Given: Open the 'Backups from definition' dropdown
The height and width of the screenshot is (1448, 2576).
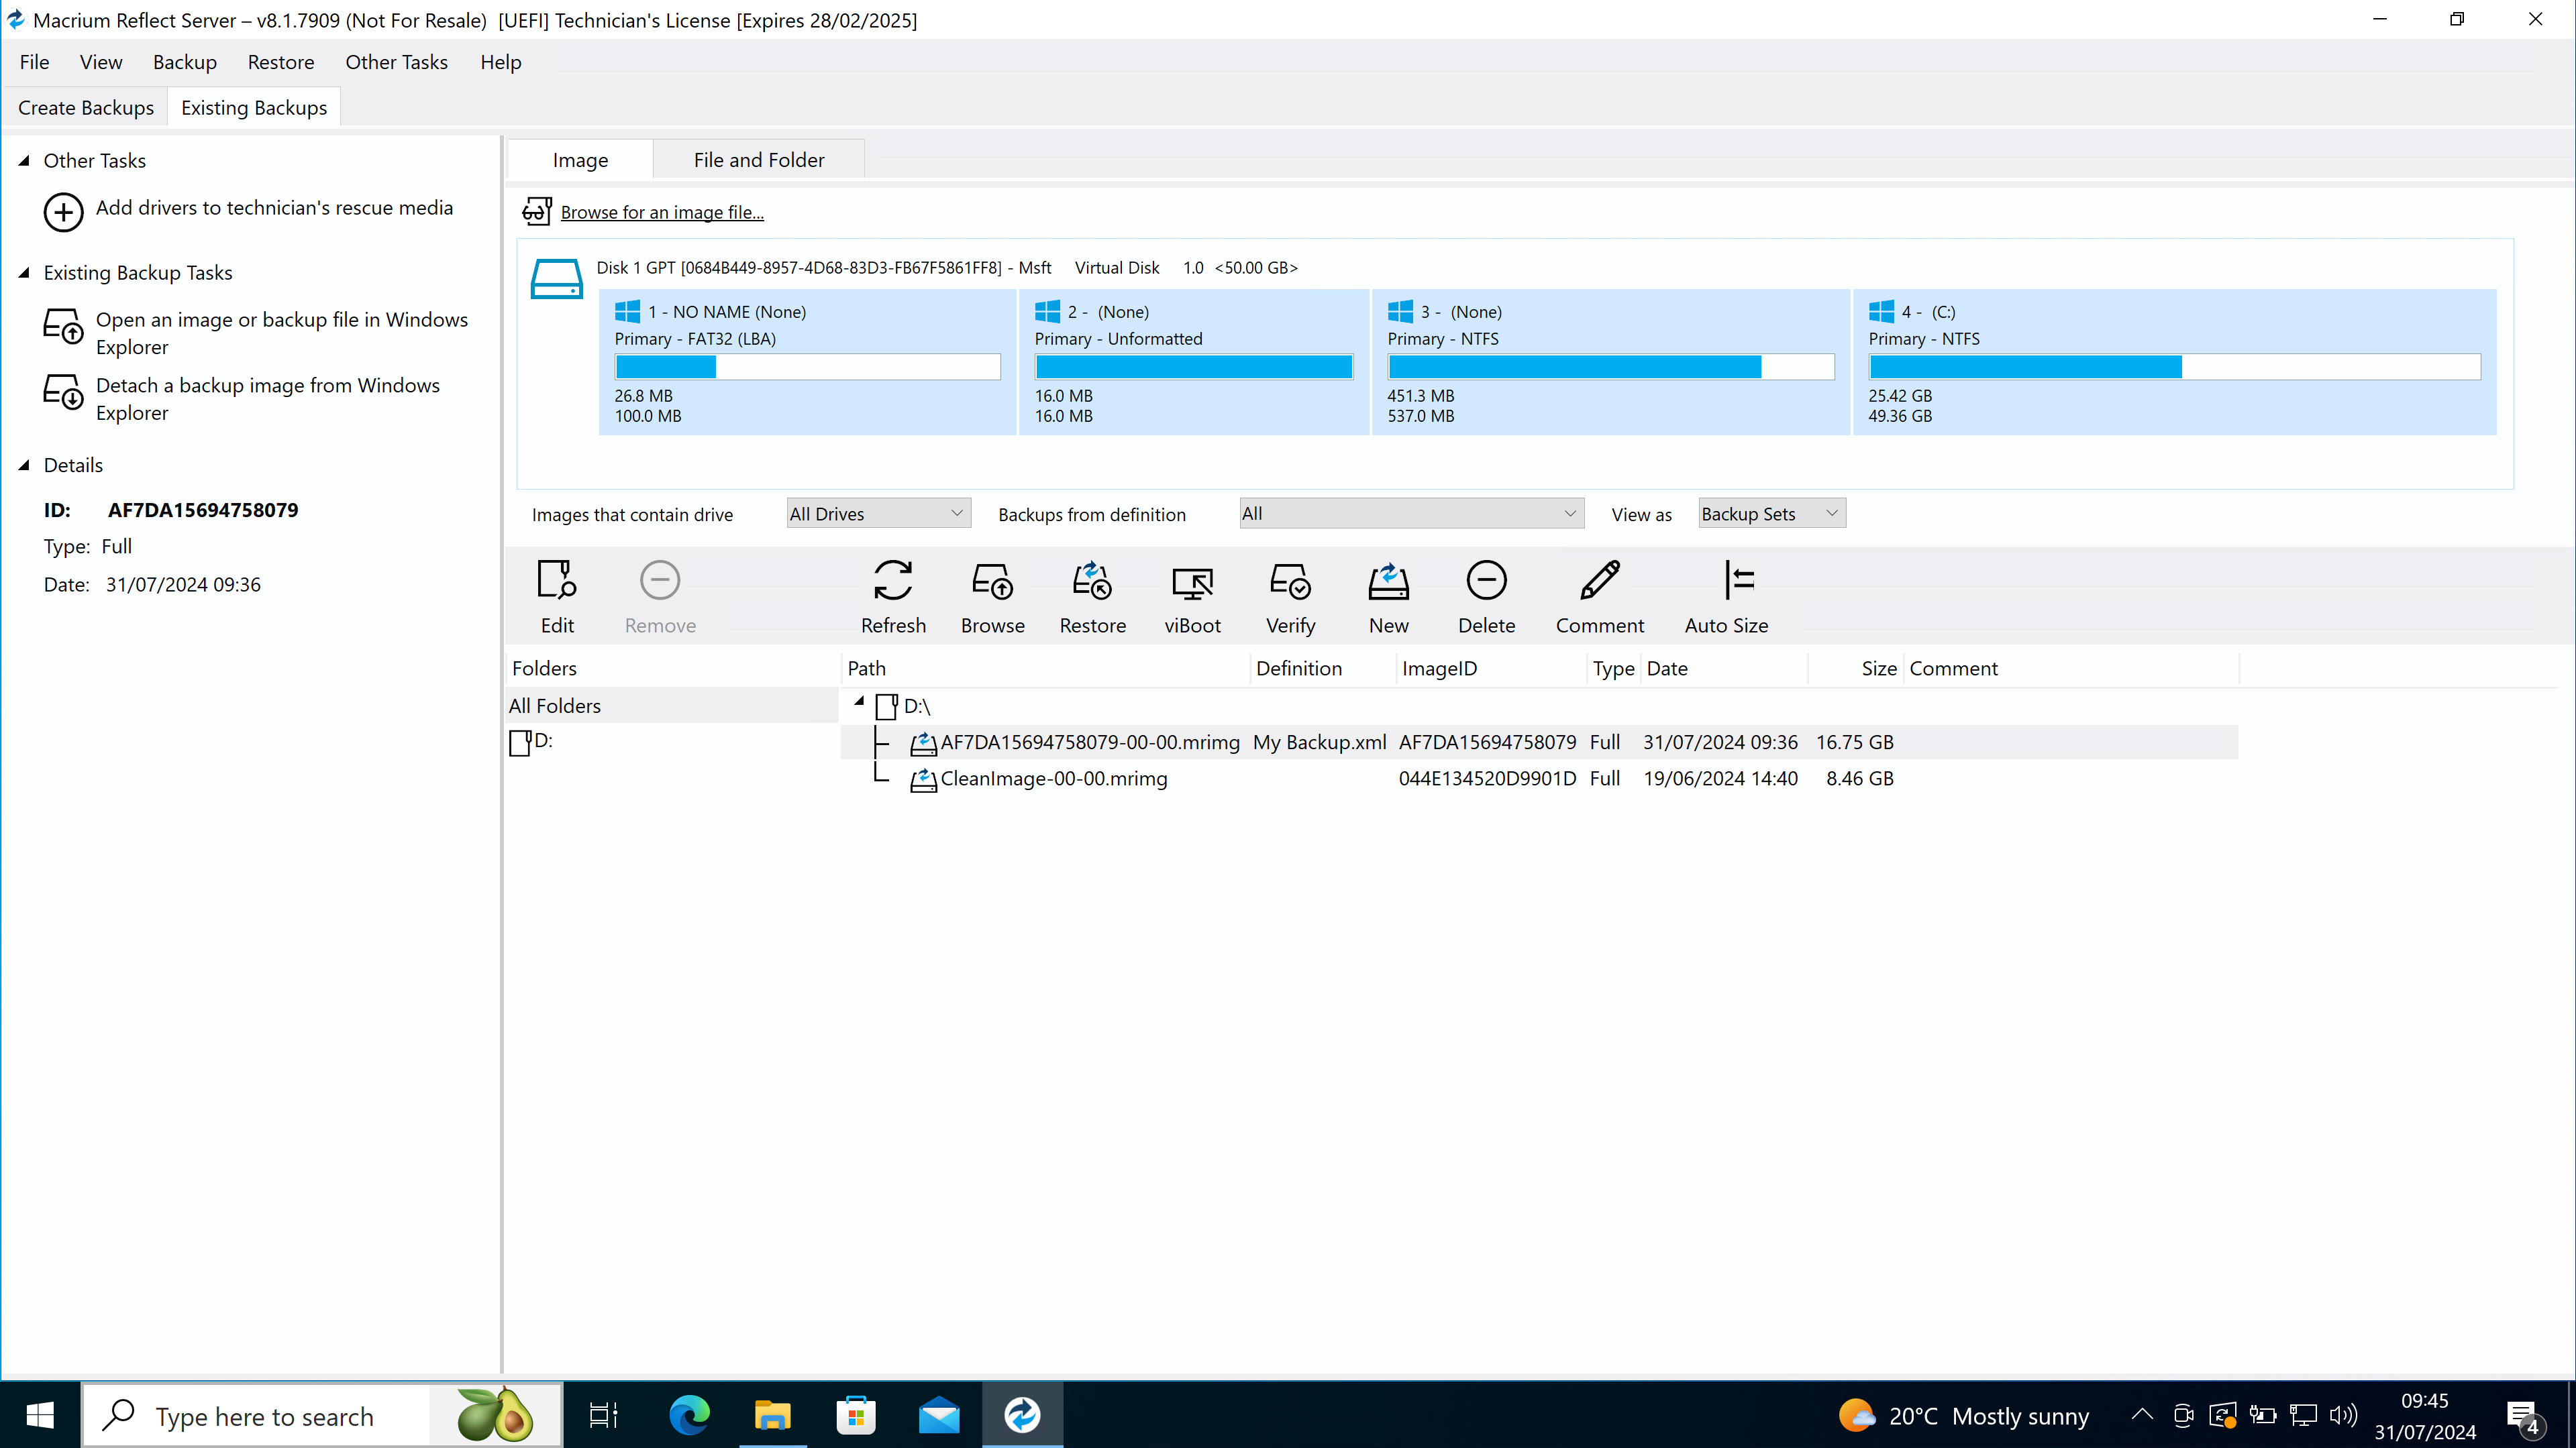Looking at the screenshot, I should pos(1410,512).
